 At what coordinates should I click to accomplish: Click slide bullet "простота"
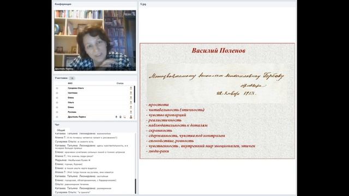point(158,105)
